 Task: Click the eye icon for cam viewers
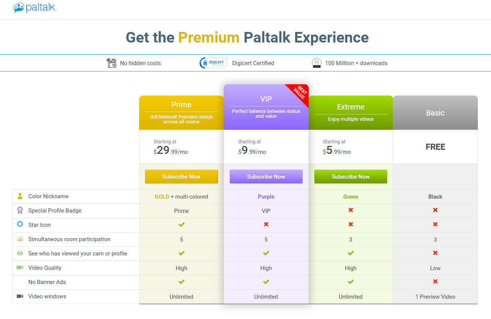(20, 253)
